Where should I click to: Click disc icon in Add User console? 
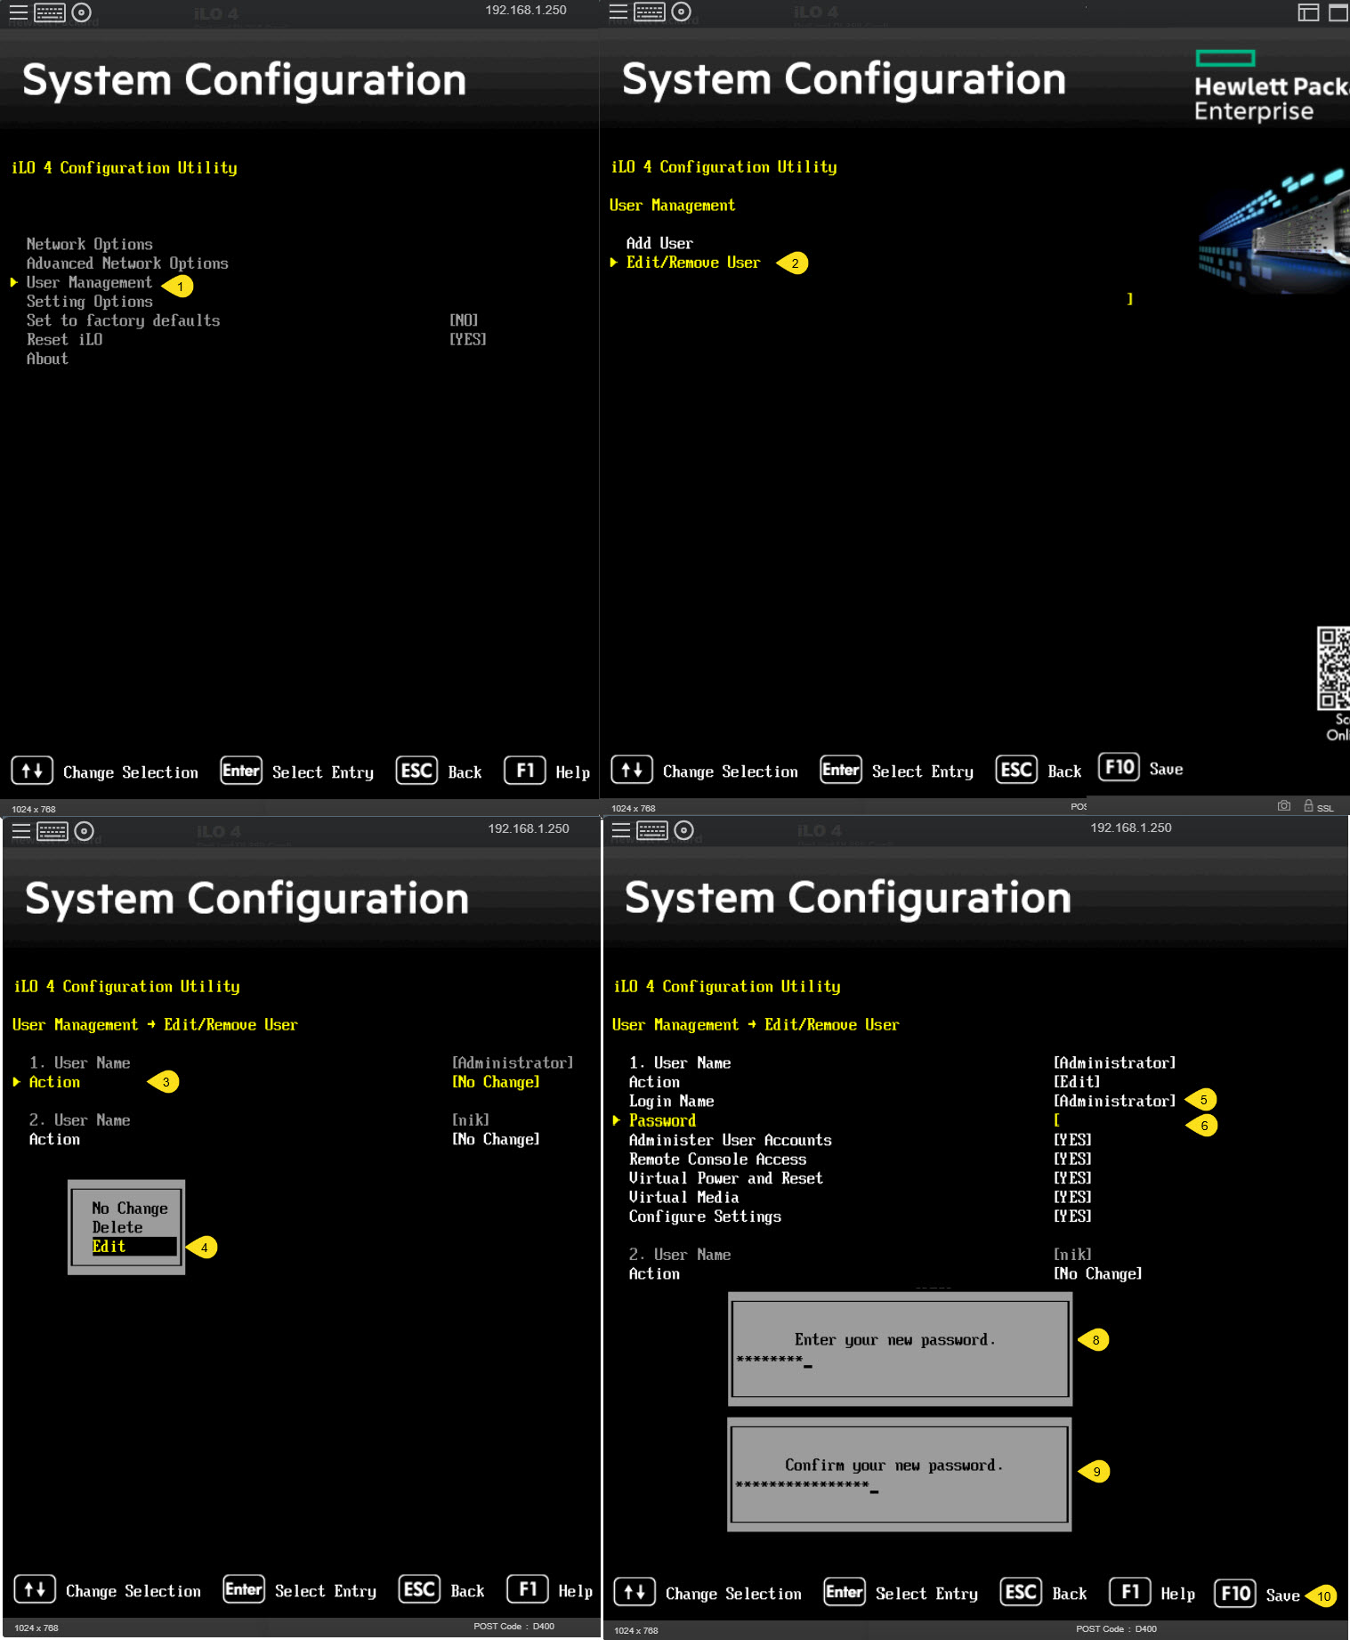click(681, 12)
